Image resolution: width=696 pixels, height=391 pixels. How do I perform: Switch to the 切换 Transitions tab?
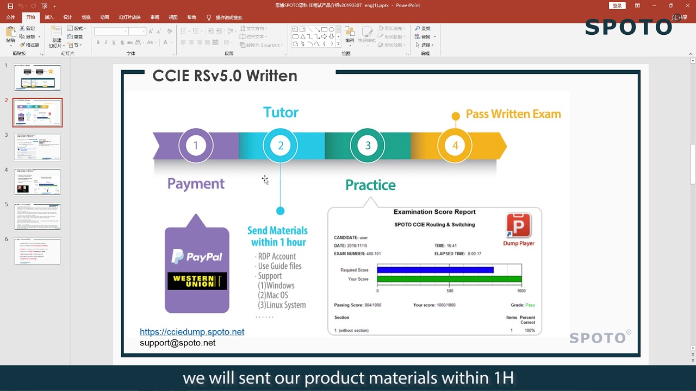(86, 17)
